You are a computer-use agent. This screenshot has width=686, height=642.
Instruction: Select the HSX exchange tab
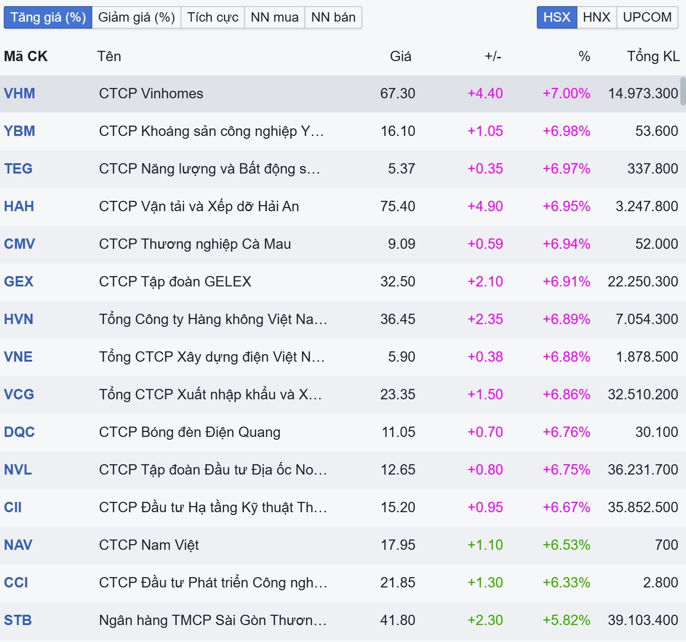557,17
